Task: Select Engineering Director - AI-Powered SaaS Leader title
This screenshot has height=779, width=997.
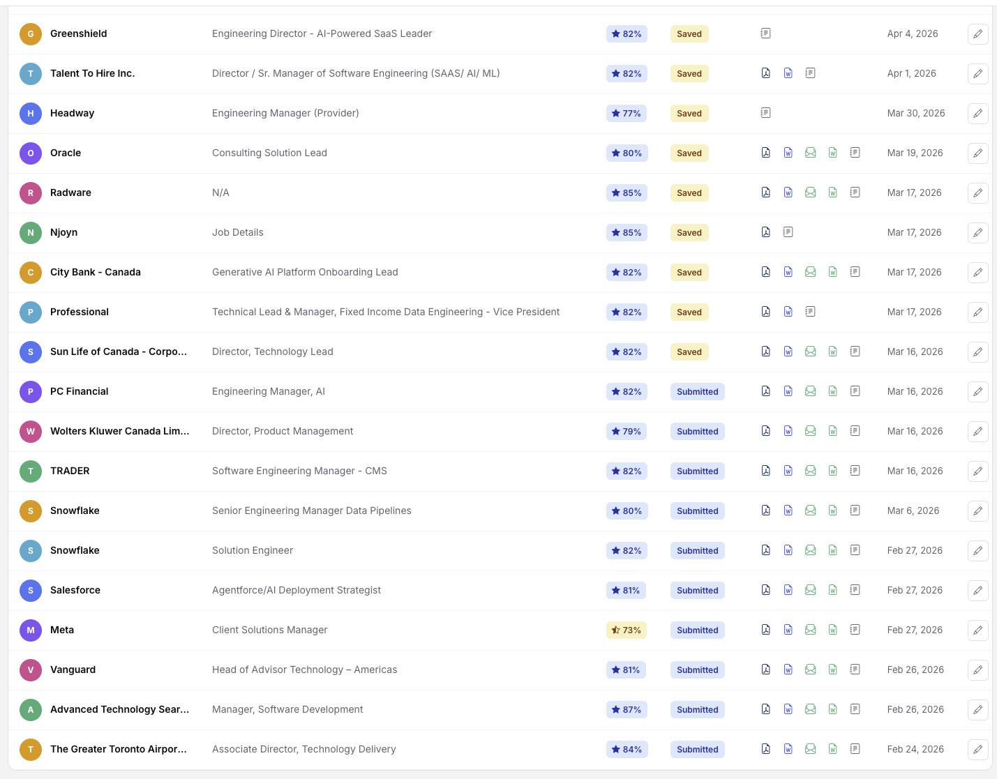Action: pos(322,33)
